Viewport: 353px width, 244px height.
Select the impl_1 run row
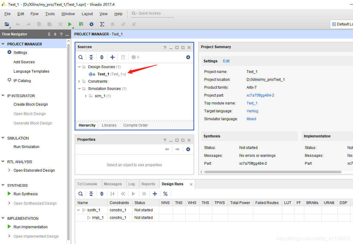[x=98, y=217]
